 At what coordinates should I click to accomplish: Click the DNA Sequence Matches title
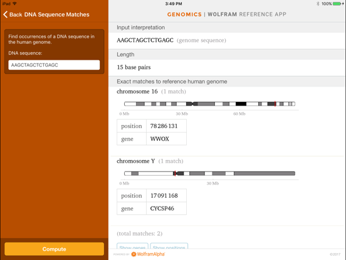[56, 14]
